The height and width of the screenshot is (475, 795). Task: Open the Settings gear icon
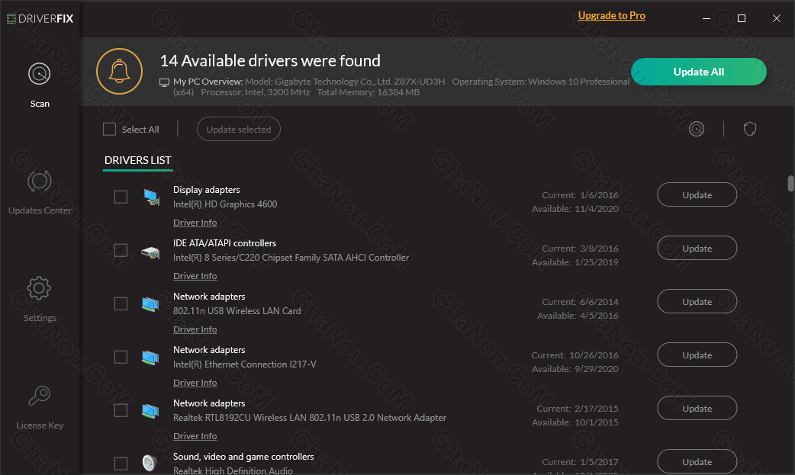coord(39,288)
